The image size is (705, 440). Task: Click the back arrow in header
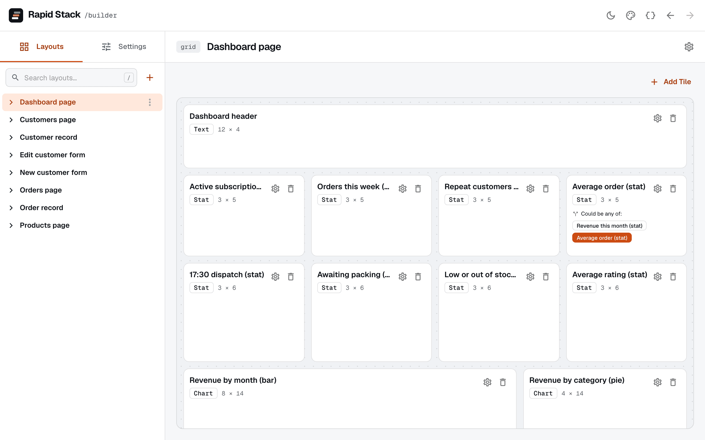coord(670,15)
